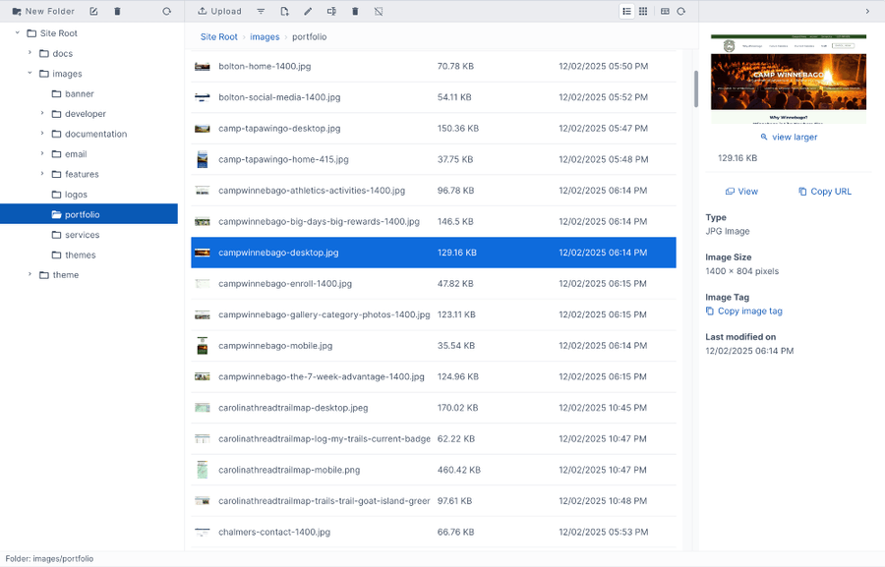Click the Copy URL button
The height and width of the screenshot is (567, 885).
click(x=824, y=191)
